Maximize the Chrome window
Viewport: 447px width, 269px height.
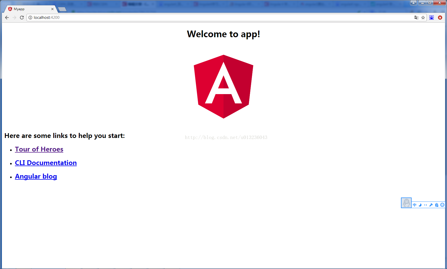[430, 3]
